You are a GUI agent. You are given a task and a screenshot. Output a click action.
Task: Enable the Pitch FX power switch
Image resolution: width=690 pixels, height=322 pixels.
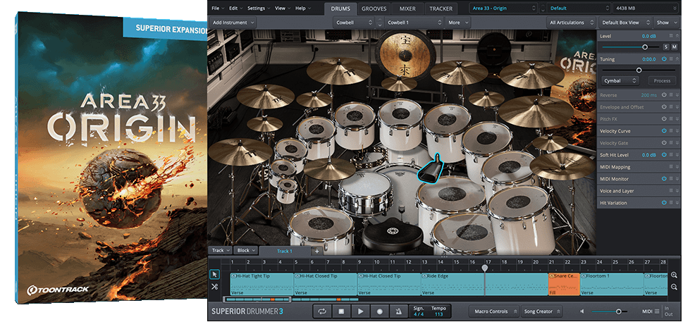pyautogui.click(x=664, y=119)
